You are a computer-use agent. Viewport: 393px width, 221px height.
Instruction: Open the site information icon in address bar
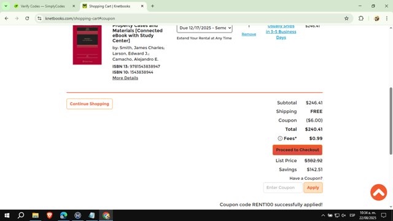pyautogui.click(x=39, y=18)
